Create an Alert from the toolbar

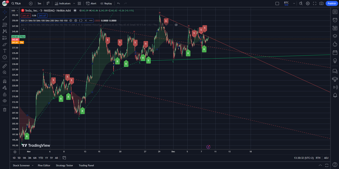tap(91, 3)
